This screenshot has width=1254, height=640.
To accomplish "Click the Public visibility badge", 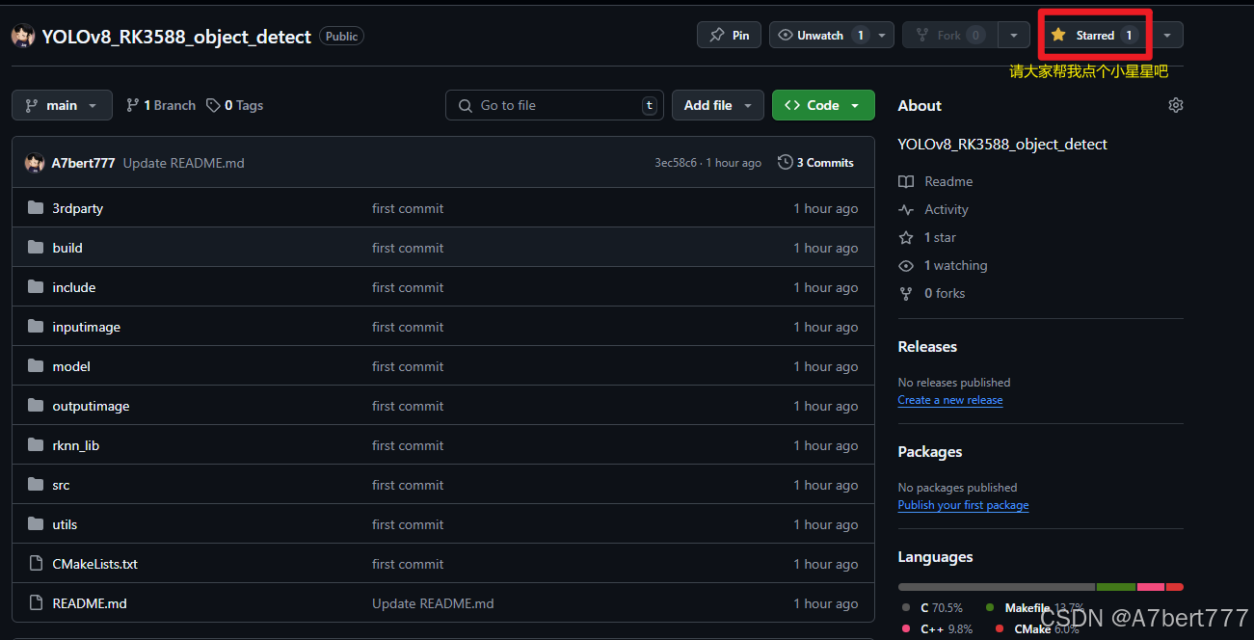I will [341, 37].
